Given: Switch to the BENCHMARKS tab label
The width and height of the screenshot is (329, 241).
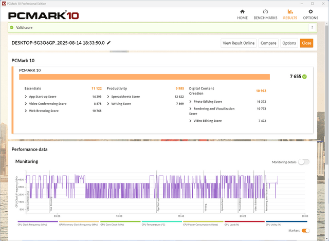Looking at the screenshot, I should coord(265,18).
